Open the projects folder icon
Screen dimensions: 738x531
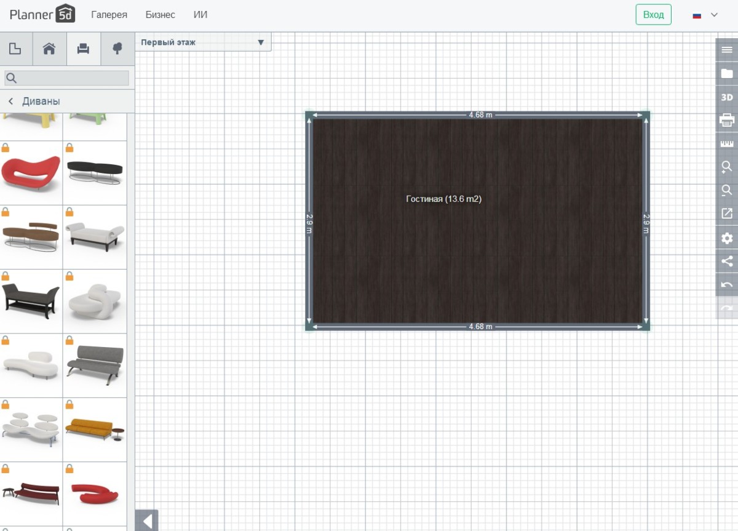point(727,73)
